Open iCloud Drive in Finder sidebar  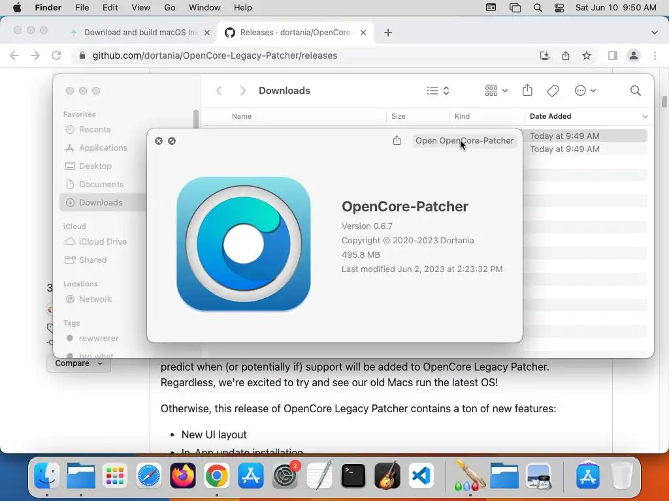pos(103,241)
